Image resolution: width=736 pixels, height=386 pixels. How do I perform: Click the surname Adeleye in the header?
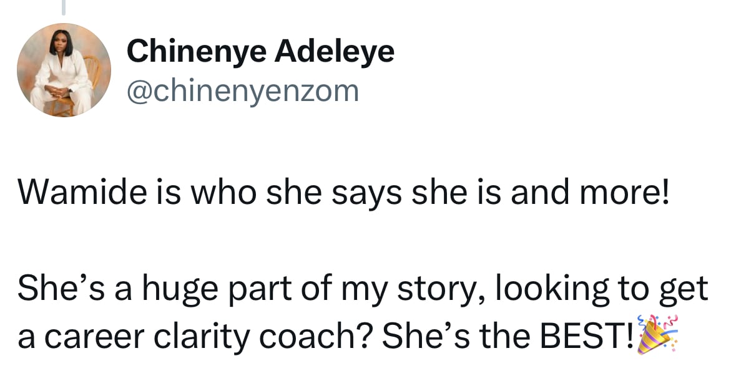point(336,51)
